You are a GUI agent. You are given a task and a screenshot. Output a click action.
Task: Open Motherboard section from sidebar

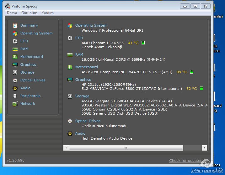pos(32,57)
